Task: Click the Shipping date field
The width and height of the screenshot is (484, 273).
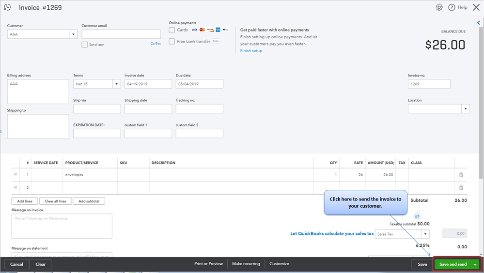Action: 148,108
